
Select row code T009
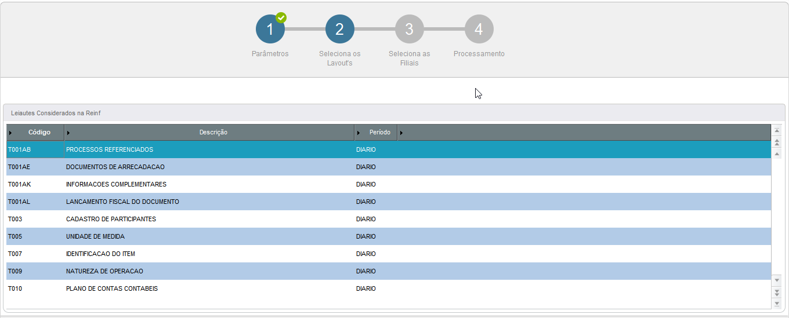point(15,271)
